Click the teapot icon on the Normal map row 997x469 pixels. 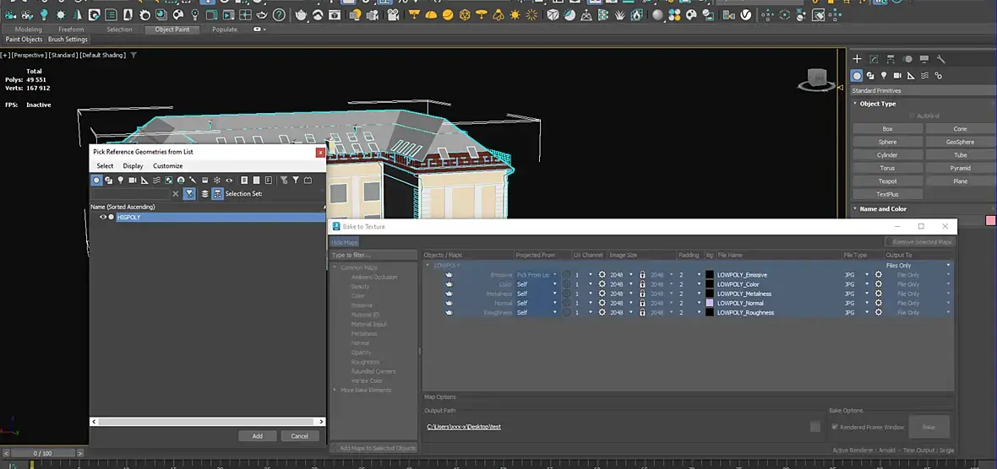[449, 303]
